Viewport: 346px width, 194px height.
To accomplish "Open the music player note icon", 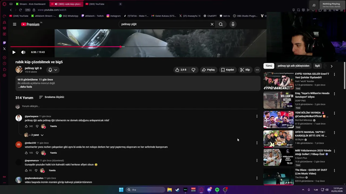I will click(x=314, y=5).
